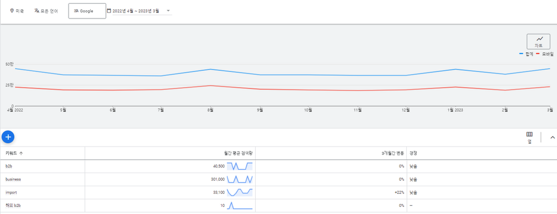
Task: Open the language filter 모든 언어
Action: pos(46,11)
